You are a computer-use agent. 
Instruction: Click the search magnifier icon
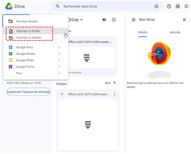(58, 6)
